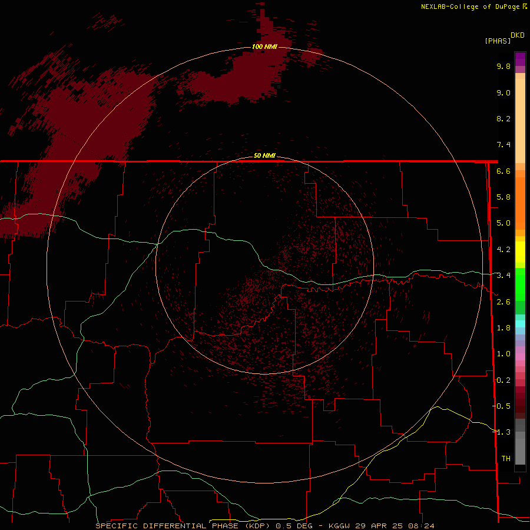Click the TH label on the color scale
530x530 pixels.
506,459
